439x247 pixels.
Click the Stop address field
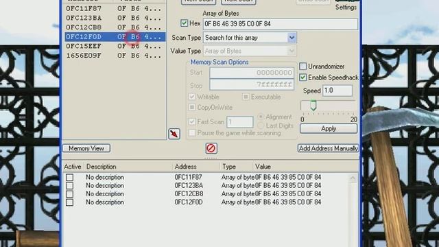pyautogui.click(x=252, y=84)
